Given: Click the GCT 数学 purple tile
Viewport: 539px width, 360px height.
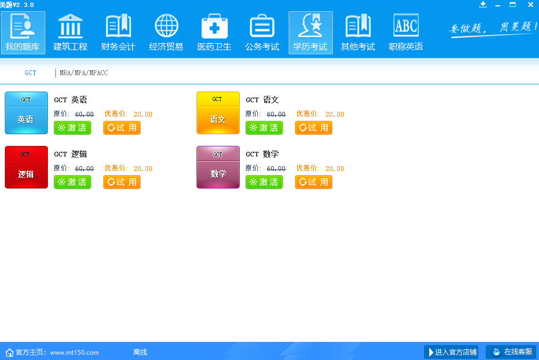Looking at the screenshot, I should click(x=218, y=167).
